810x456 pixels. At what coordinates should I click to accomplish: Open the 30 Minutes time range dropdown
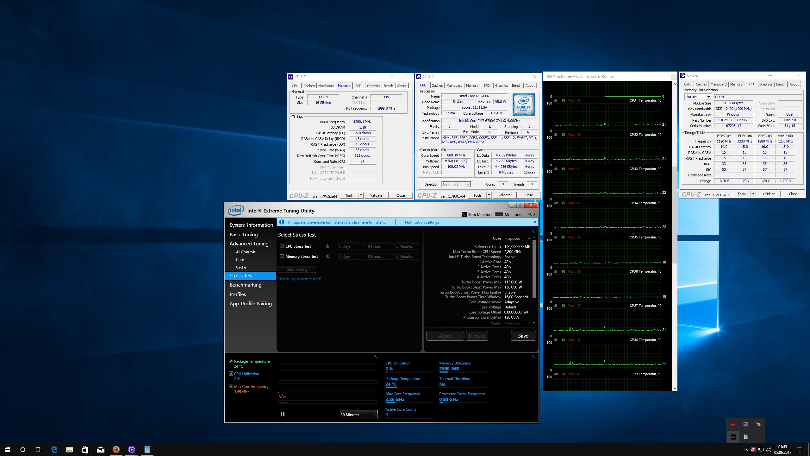[x=358, y=415]
